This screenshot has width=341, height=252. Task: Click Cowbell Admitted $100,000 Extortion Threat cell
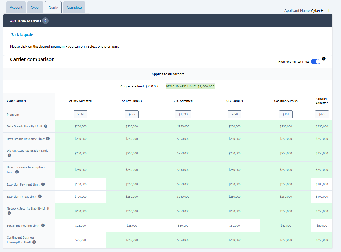322,197
